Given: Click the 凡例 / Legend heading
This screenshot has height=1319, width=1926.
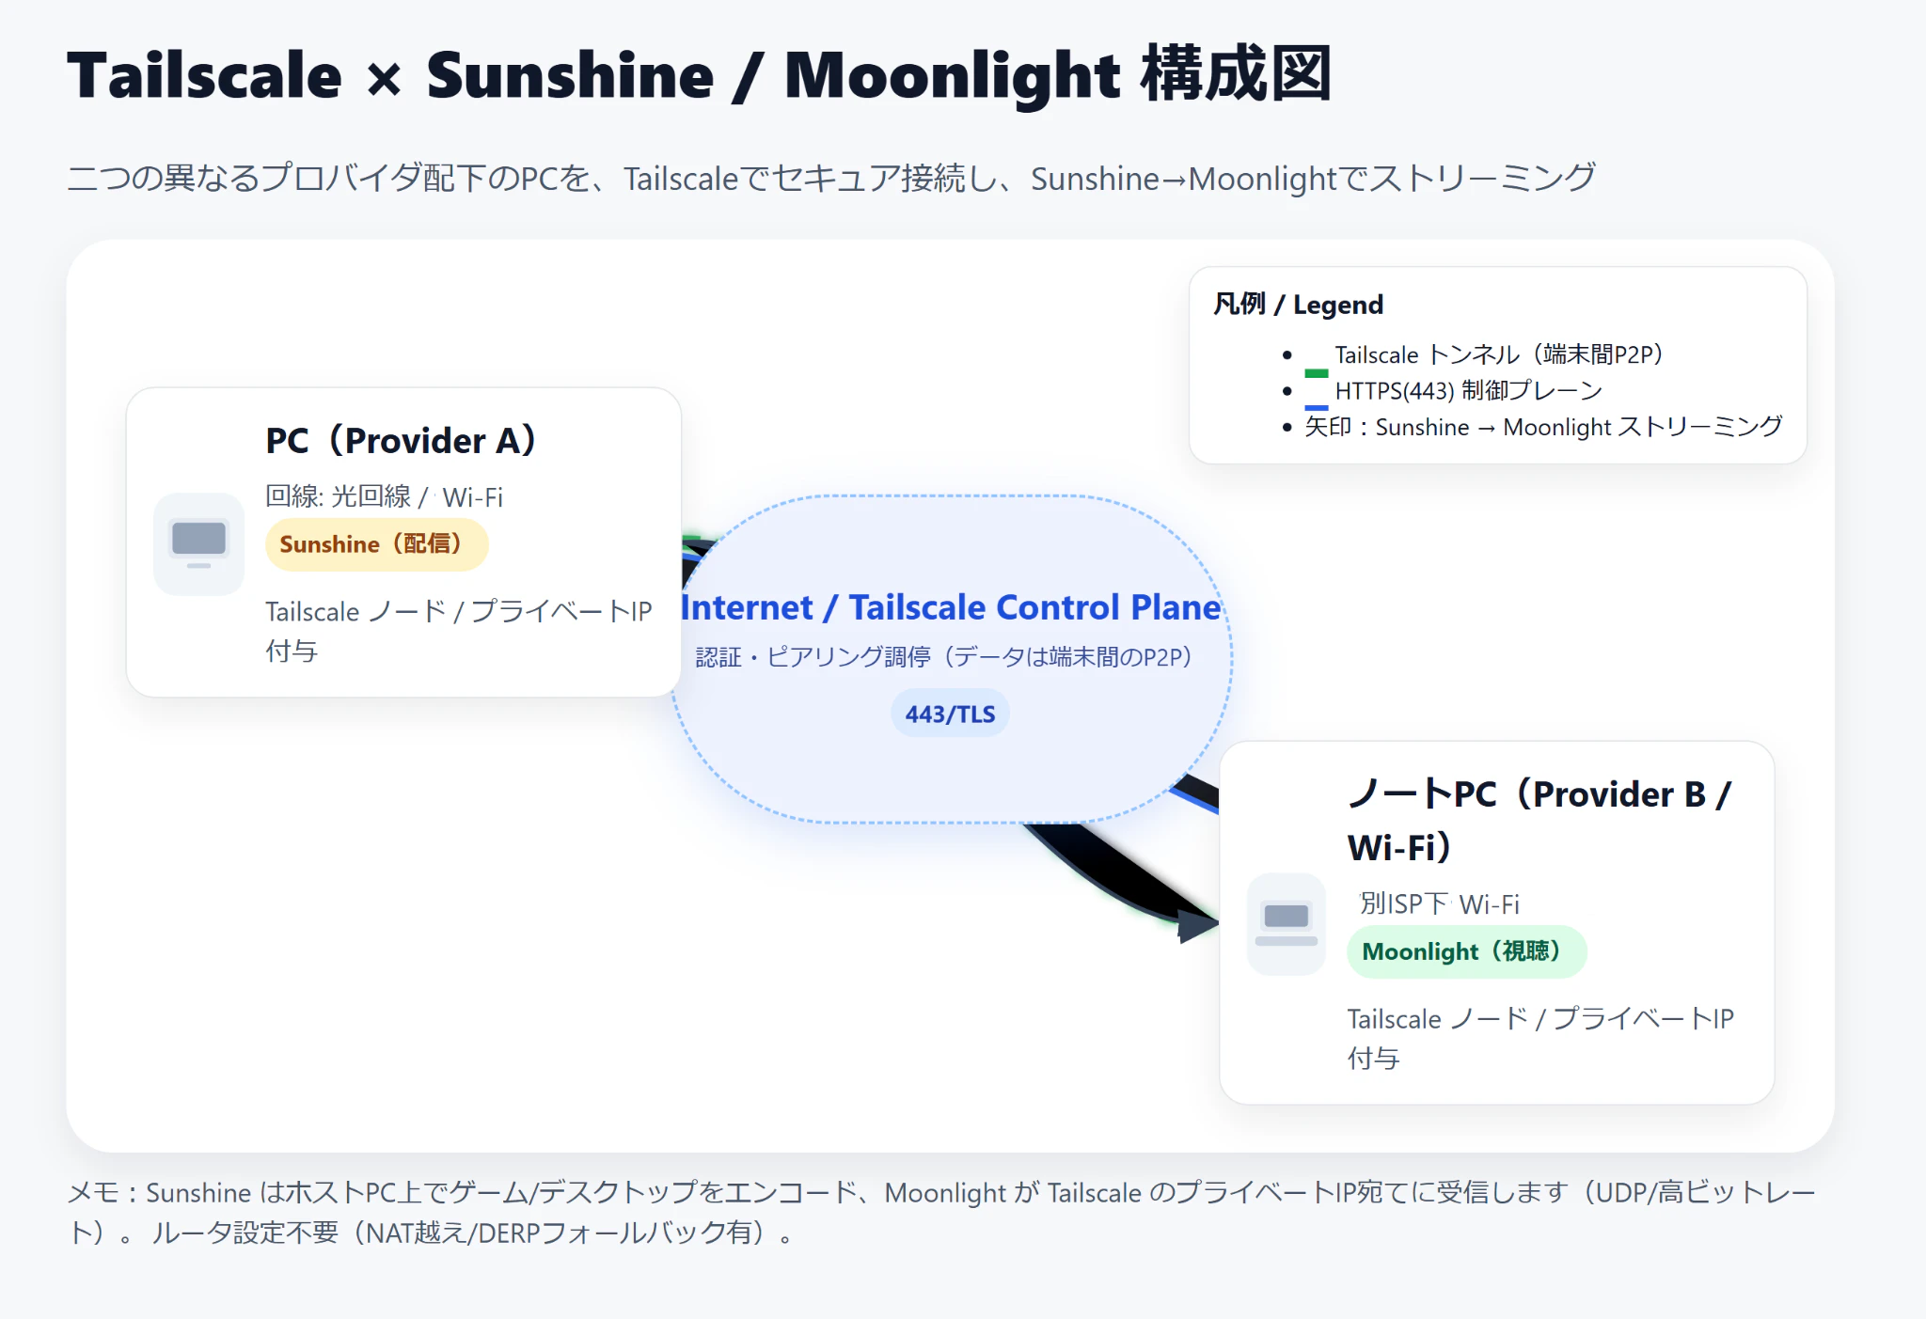Looking at the screenshot, I should [1298, 304].
